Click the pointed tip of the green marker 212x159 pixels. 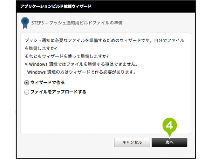pyautogui.click(x=169, y=136)
